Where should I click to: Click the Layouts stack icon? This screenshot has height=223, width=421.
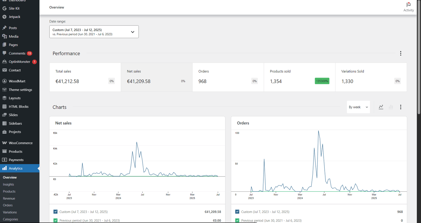4,98
